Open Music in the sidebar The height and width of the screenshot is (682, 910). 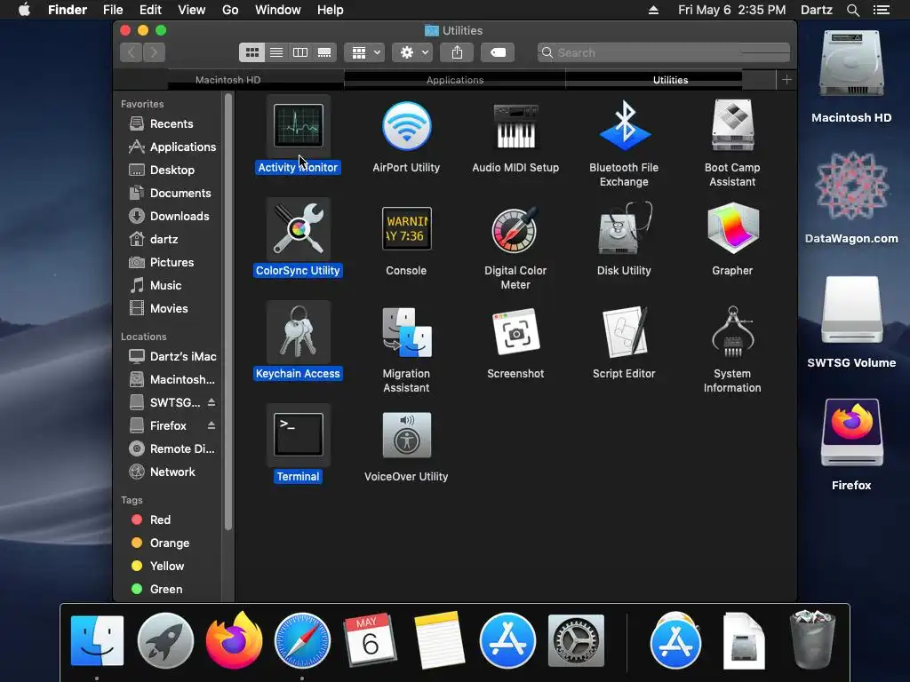coord(167,285)
